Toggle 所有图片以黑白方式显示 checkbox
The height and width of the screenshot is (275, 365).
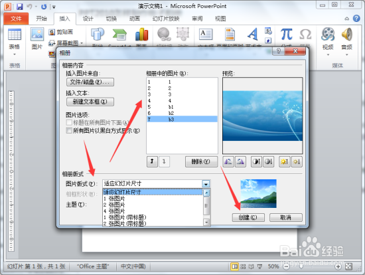[x=69, y=130]
